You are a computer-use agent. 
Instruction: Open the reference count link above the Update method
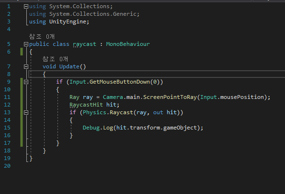(x=55, y=59)
